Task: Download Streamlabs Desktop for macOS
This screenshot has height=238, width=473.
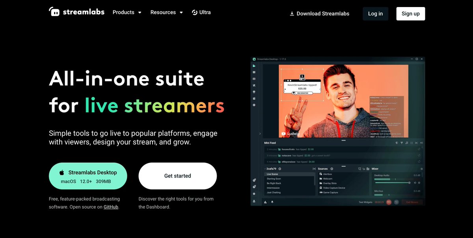Action: (88, 176)
